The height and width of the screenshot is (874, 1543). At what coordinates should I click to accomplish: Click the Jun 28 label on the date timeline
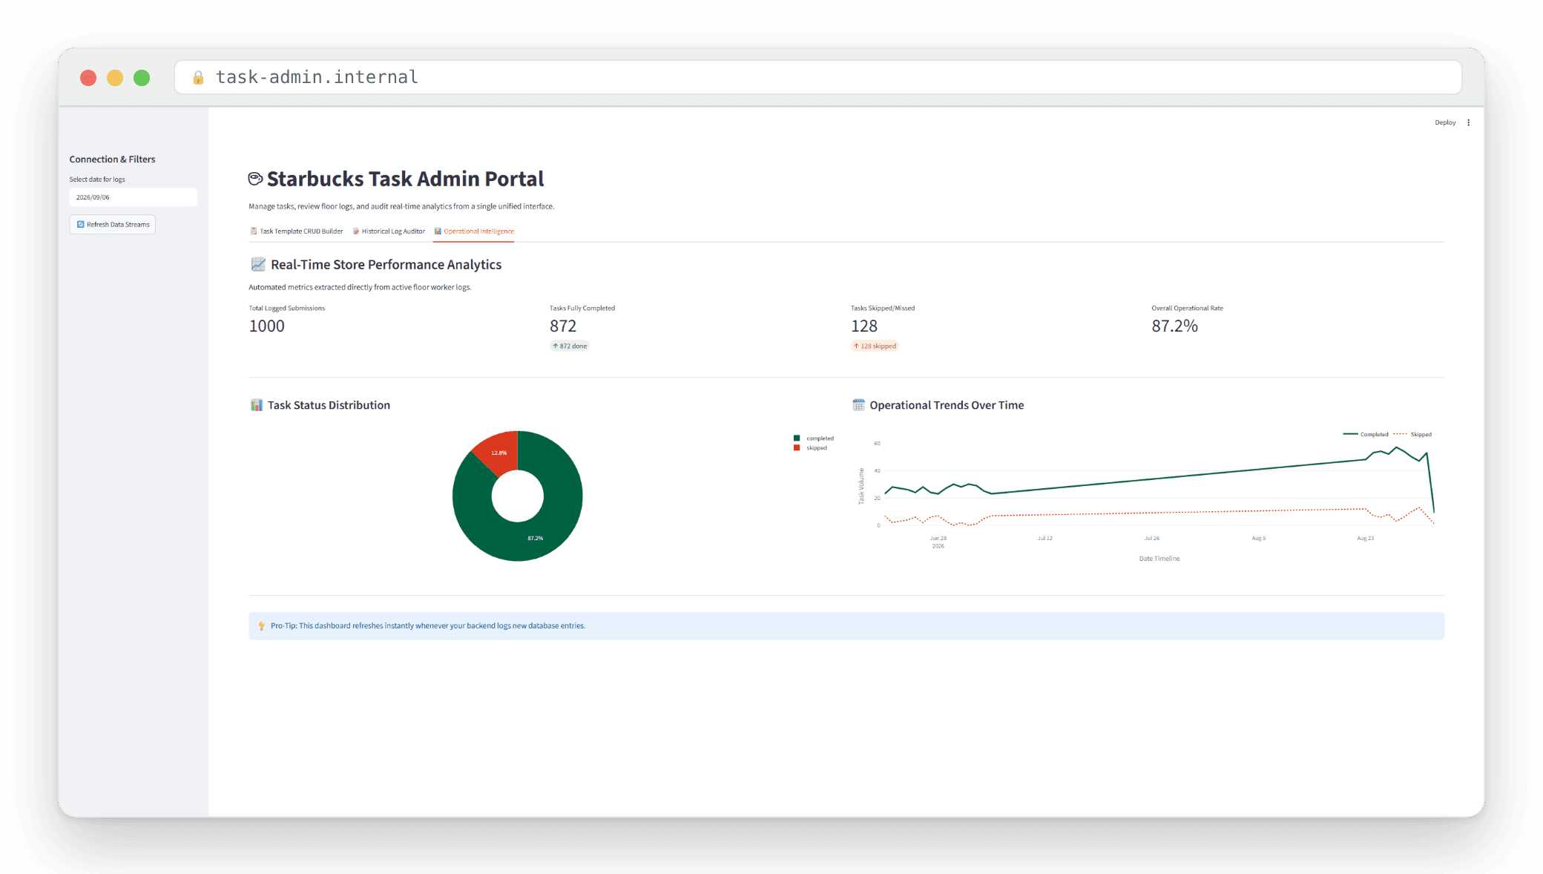938,539
